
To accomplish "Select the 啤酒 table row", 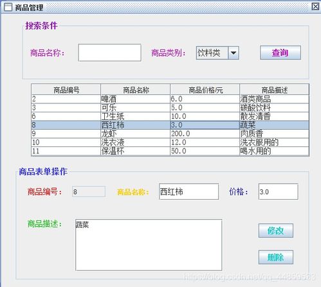I will (170, 99).
